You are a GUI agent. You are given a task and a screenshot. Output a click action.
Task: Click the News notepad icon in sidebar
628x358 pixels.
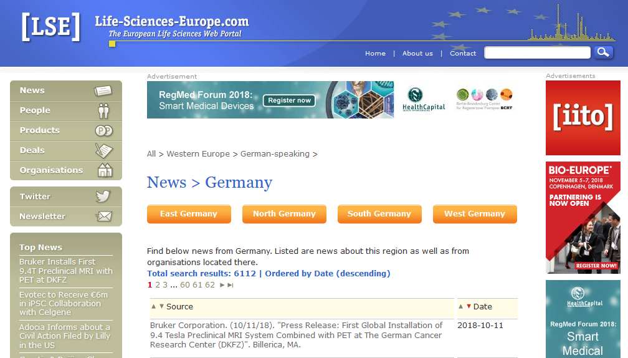[103, 90]
